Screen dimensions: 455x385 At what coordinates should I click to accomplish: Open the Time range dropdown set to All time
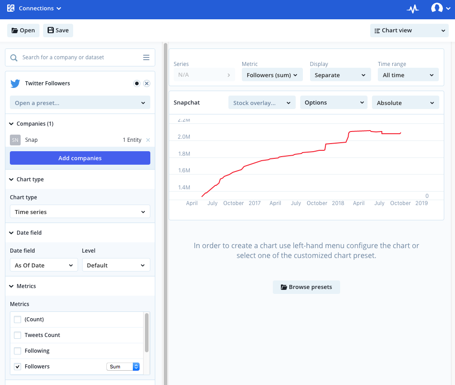tap(408, 75)
